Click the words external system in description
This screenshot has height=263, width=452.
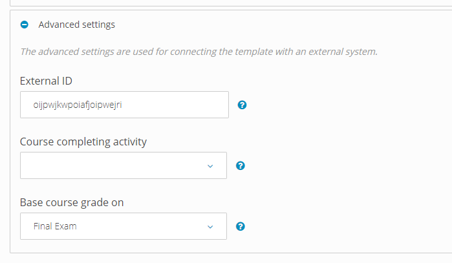pos(343,52)
